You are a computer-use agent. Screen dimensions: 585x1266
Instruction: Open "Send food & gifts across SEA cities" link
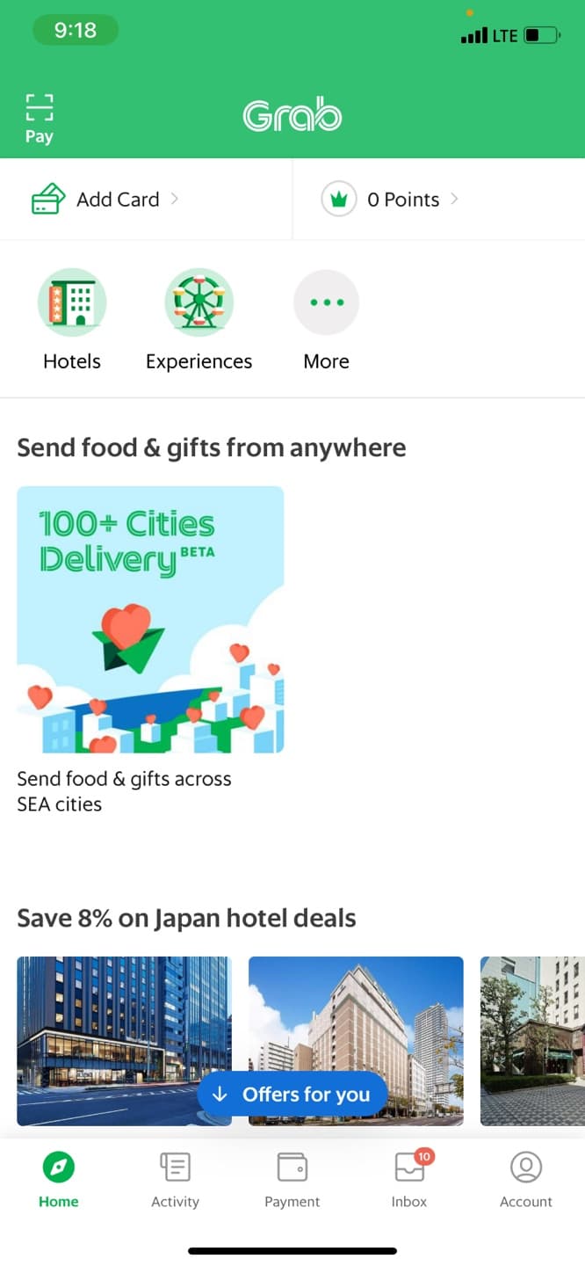pos(124,791)
